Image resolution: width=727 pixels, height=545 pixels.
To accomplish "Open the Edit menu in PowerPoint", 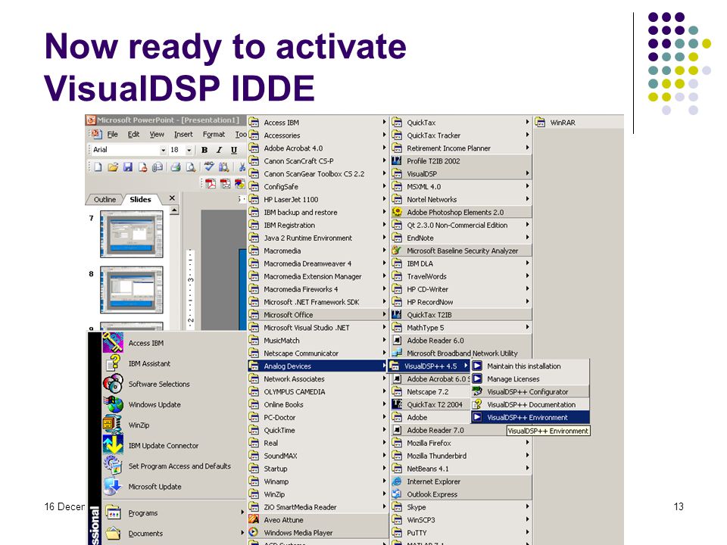I will (x=133, y=135).
